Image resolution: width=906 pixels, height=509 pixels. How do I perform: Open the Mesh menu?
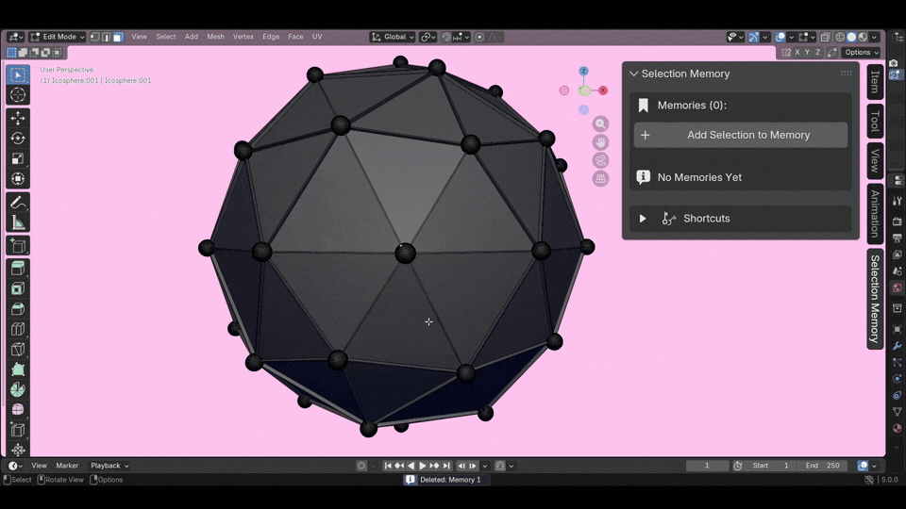point(215,37)
